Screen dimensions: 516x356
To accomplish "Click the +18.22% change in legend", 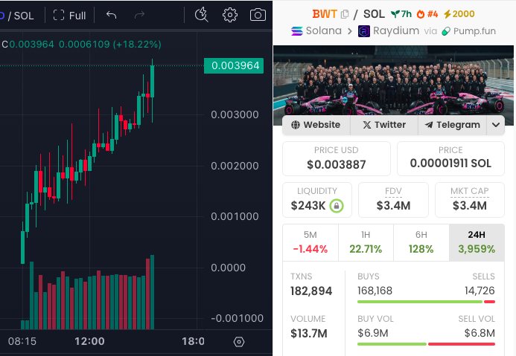I will pyautogui.click(x=137, y=45).
